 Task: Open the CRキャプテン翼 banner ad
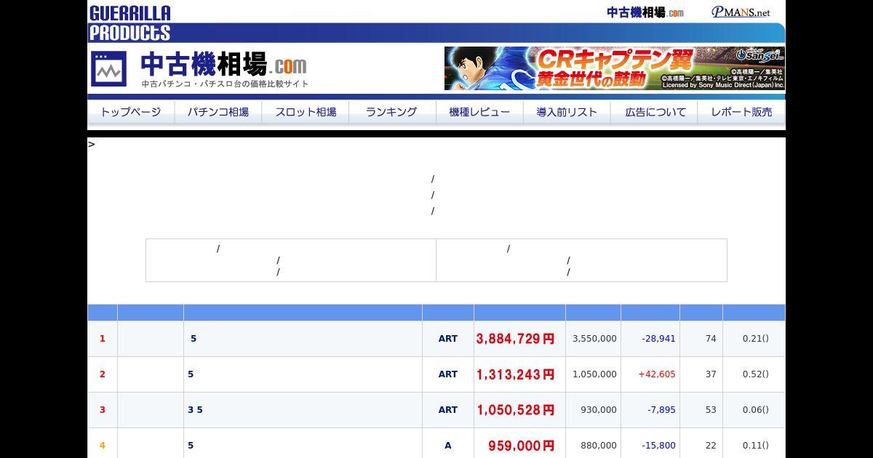(x=615, y=68)
